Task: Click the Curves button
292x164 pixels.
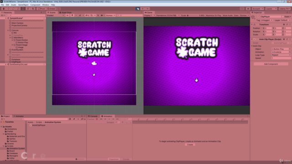Action: 126,159
